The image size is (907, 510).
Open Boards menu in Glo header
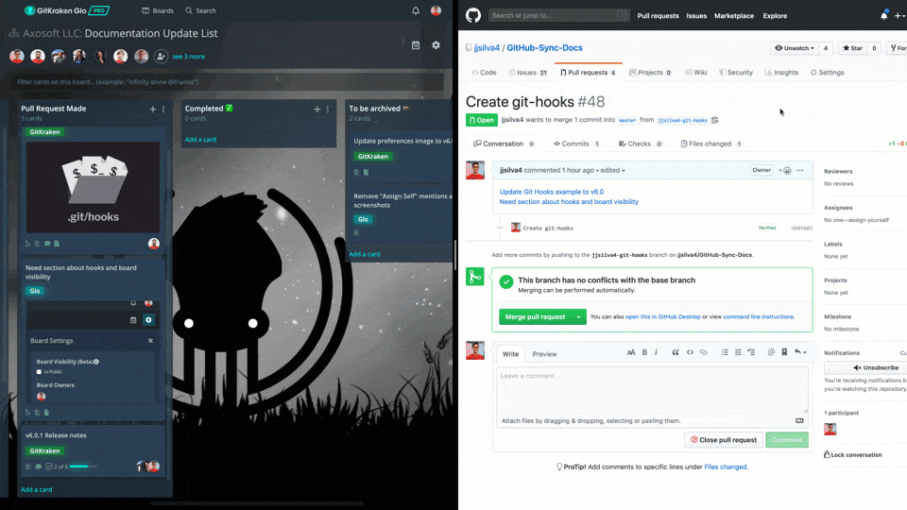(158, 10)
